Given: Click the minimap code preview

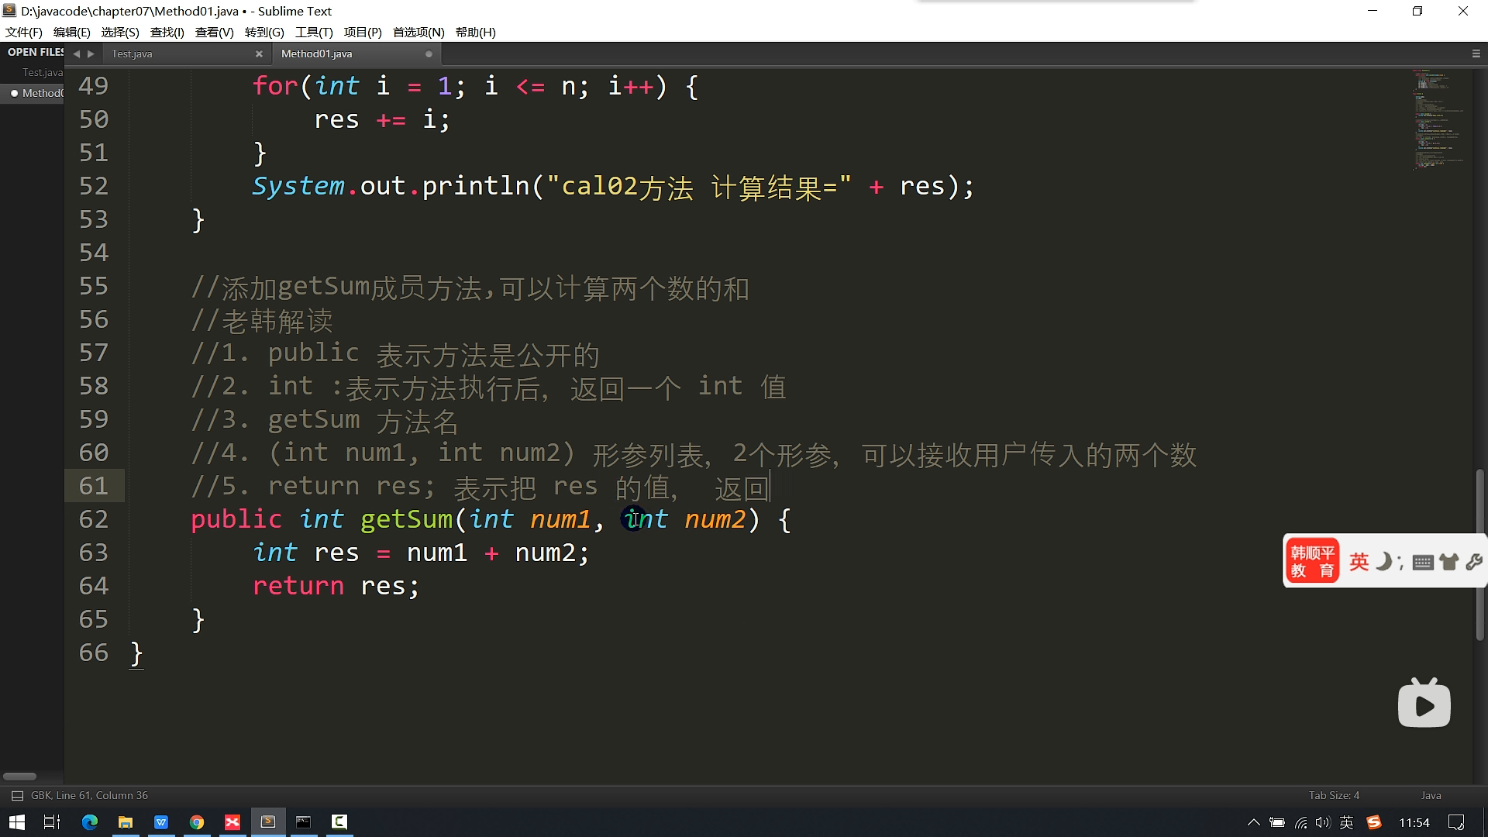Looking at the screenshot, I should tap(1438, 120).
